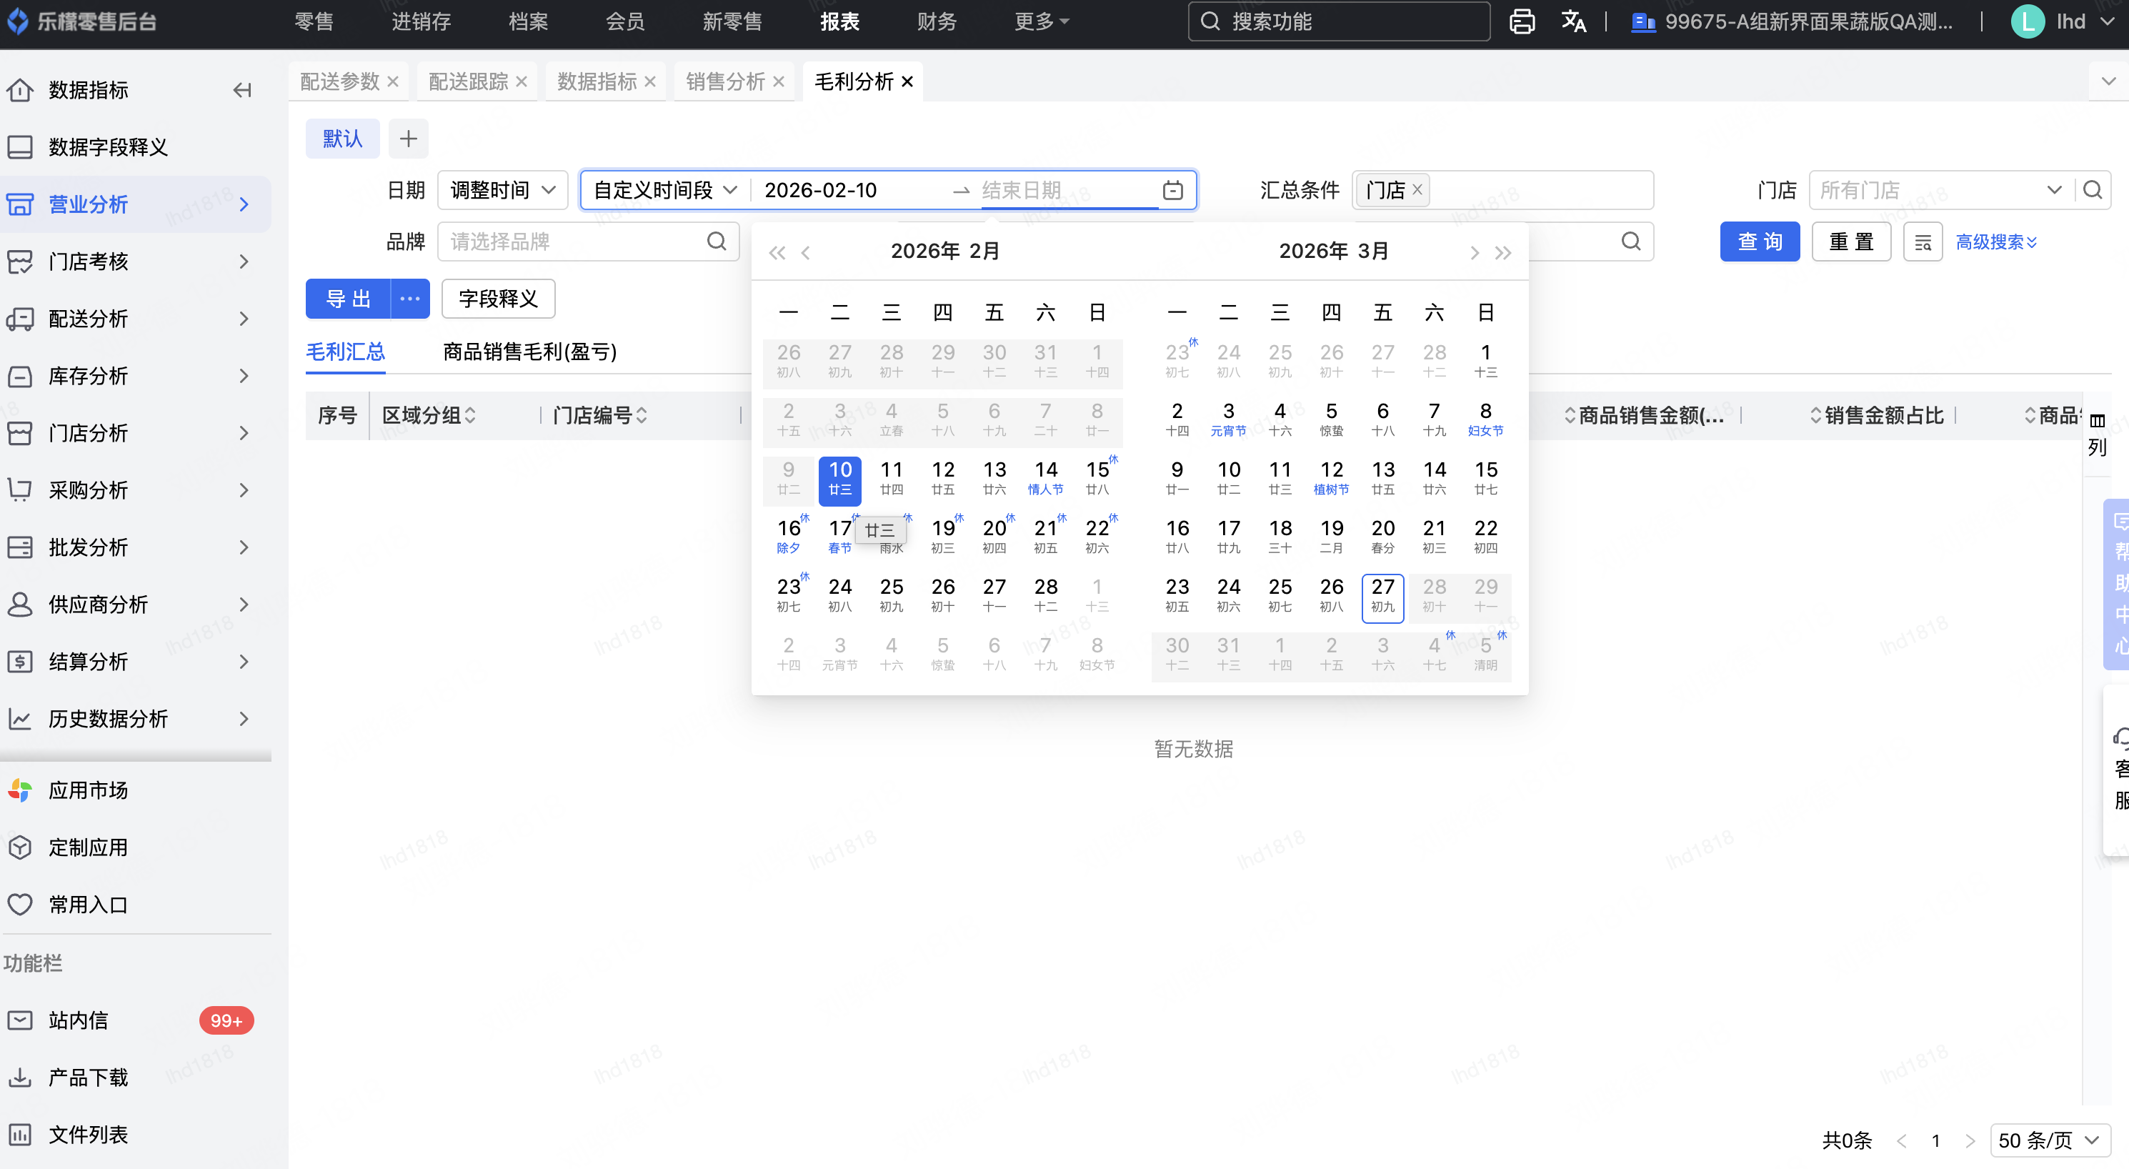Click the 字段释义 button

click(x=497, y=299)
